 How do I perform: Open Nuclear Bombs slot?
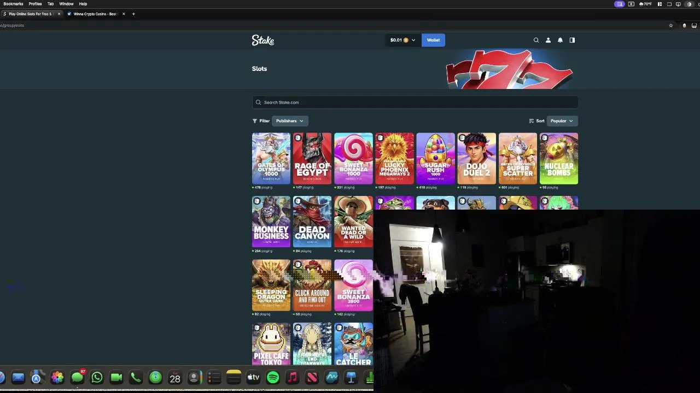558,158
